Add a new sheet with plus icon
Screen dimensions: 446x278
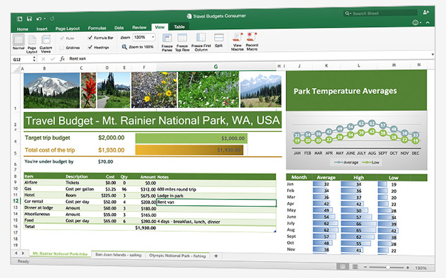coord(216,256)
